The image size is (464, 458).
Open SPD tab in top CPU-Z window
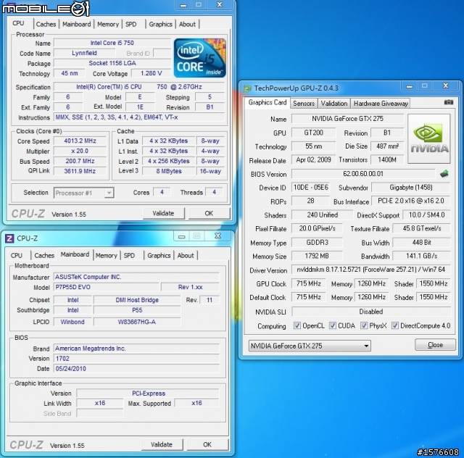(x=130, y=24)
